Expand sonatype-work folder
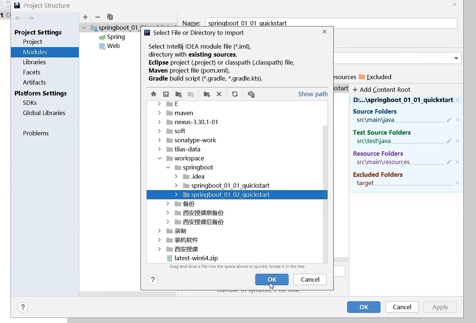 coord(159,140)
